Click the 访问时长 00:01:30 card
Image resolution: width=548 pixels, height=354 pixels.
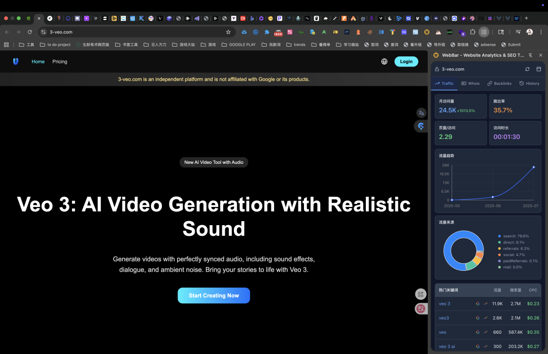(x=515, y=133)
